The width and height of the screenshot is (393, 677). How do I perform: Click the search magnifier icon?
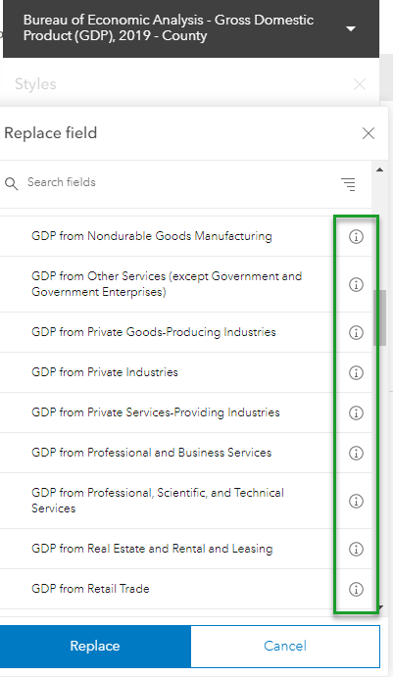pos(12,183)
